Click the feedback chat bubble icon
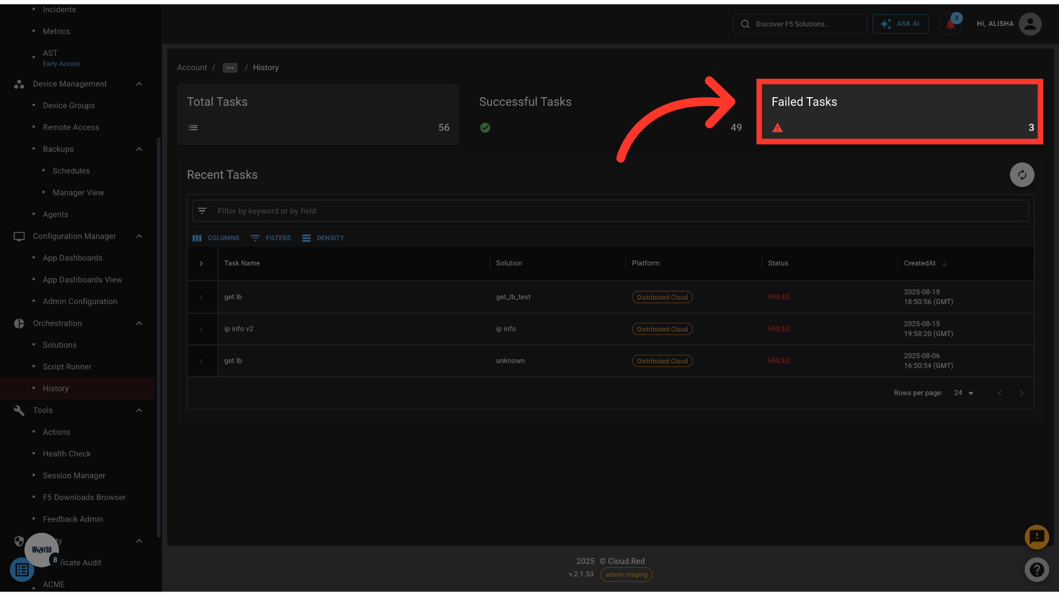The image size is (1059, 596). [1036, 536]
